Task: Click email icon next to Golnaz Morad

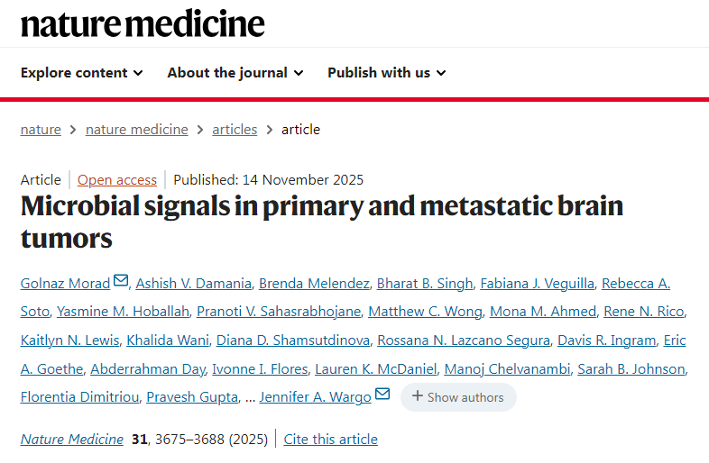Action: tap(121, 283)
